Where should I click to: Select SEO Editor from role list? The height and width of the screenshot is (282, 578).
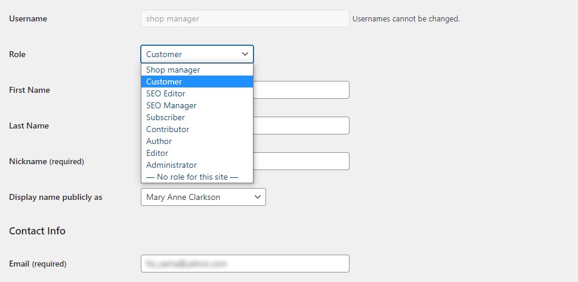pyautogui.click(x=197, y=94)
